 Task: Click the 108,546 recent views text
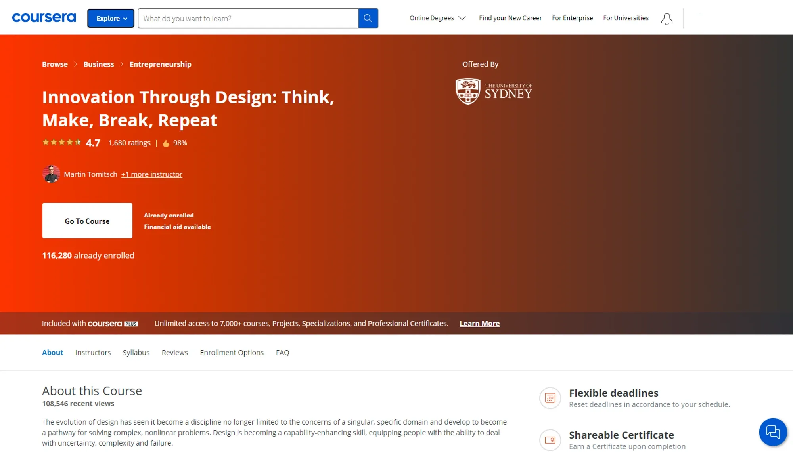[x=78, y=404]
